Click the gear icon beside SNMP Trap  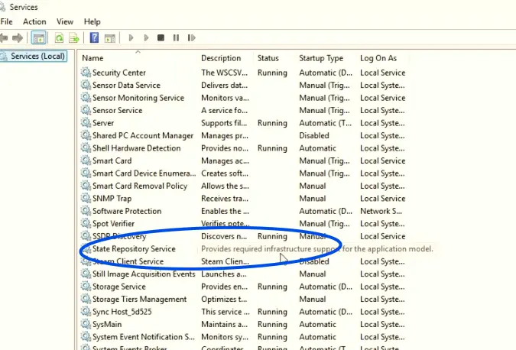pos(86,198)
